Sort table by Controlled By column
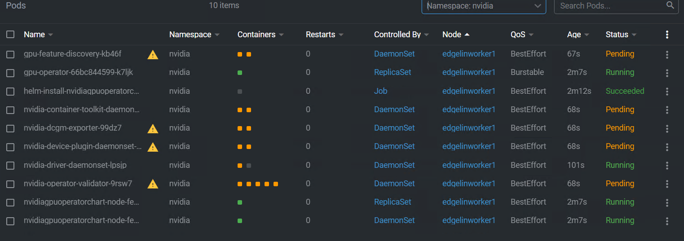 pyautogui.click(x=402, y=35)
